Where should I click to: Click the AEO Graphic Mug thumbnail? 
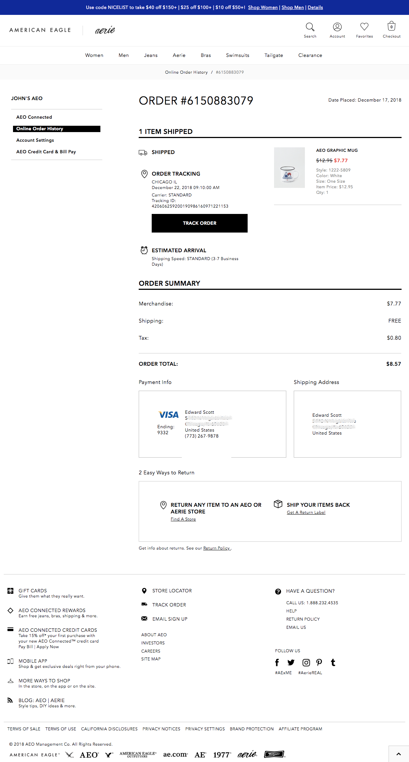(289, 168)
